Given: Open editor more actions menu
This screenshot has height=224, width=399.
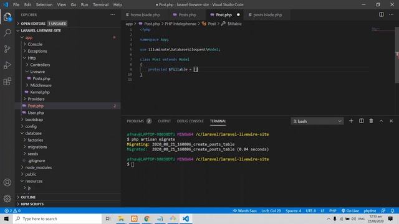Looking at the screenshot, I should coord(391,15).
